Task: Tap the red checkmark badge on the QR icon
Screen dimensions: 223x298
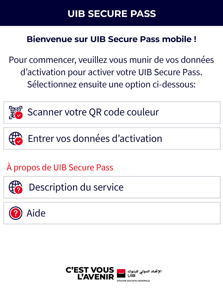Action: pos(18,116)
